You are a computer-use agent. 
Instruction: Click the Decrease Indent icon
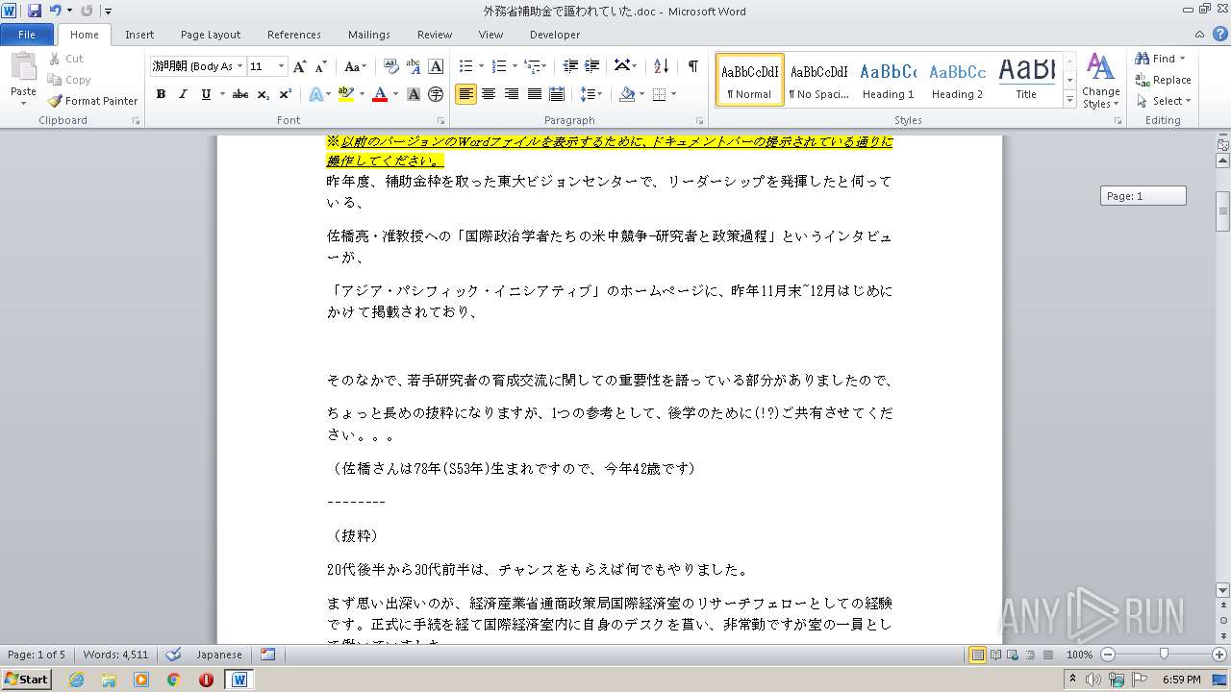570,66
